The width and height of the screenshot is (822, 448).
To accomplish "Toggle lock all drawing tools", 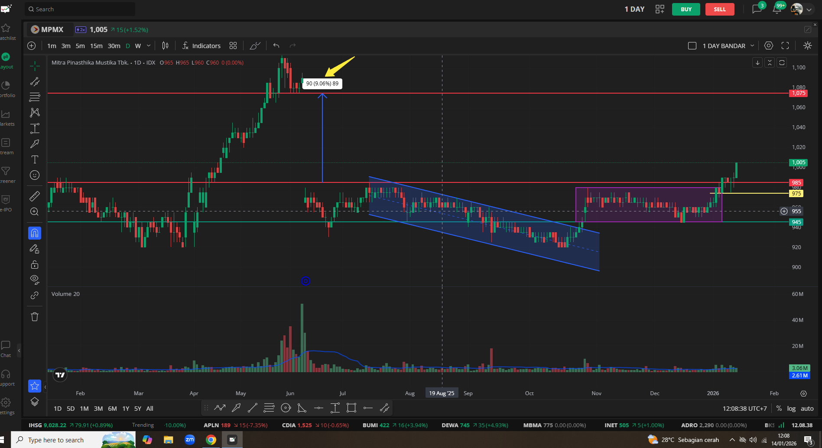I will pyautogui.click(x=35, y=265).
